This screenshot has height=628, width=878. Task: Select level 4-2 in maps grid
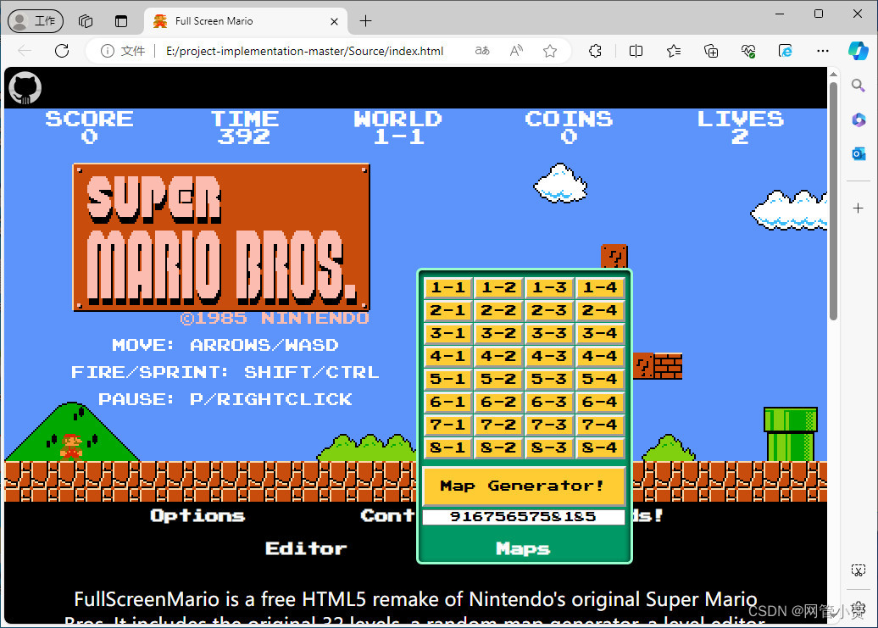(498, 356)
